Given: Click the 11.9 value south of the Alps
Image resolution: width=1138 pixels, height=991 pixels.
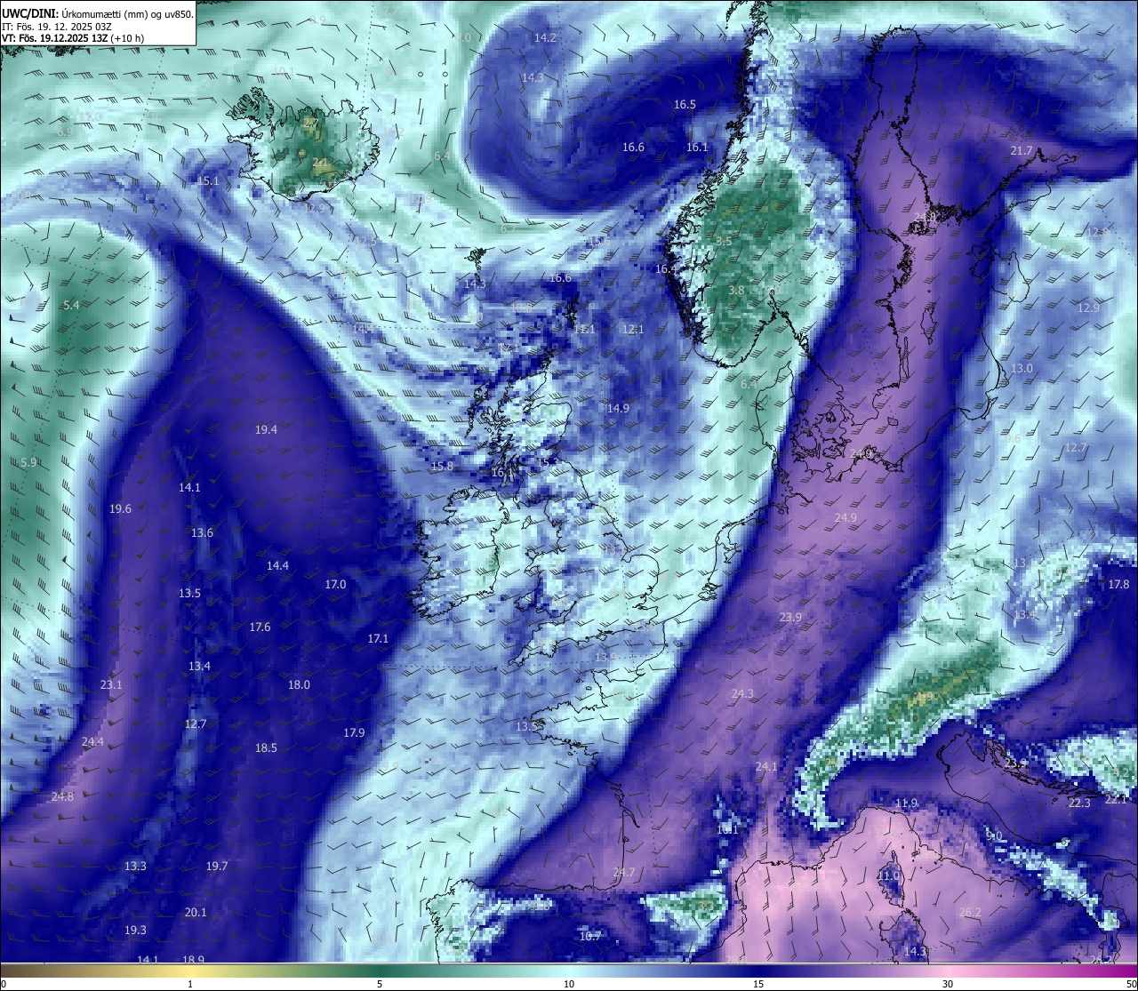Looking at the screenshot, I should coord(906,803).
